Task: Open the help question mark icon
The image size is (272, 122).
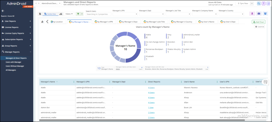Action: (x=263, y=3)
